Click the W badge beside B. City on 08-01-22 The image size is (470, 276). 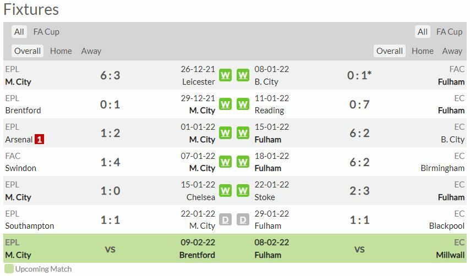click(x=243, y=75)
